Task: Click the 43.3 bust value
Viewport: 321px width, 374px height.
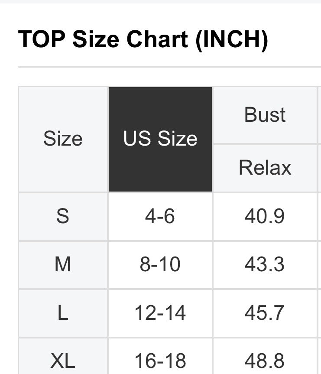Action: pyautogui.click(x=265, y=264)
